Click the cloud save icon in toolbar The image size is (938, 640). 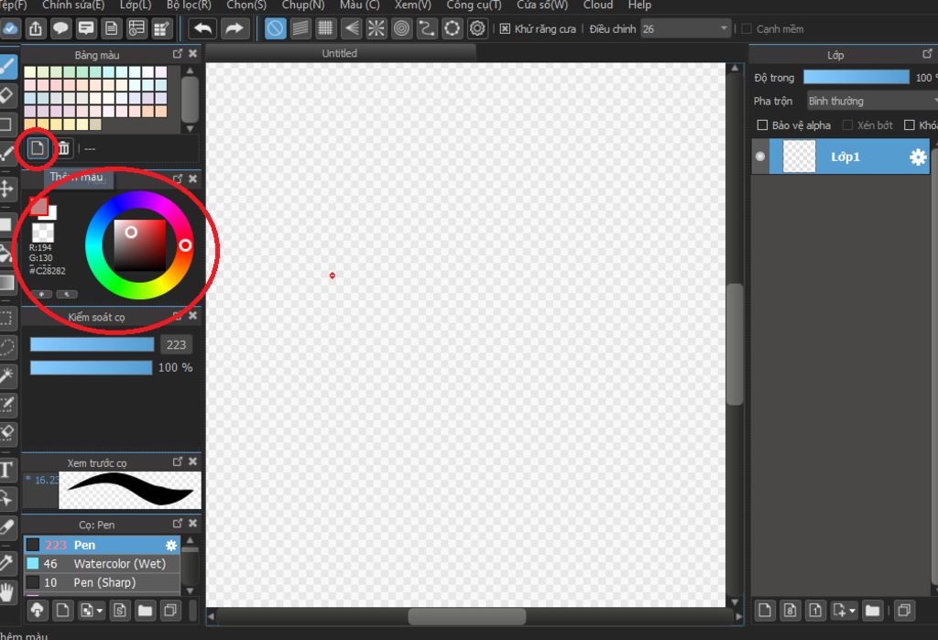point(10,28)
